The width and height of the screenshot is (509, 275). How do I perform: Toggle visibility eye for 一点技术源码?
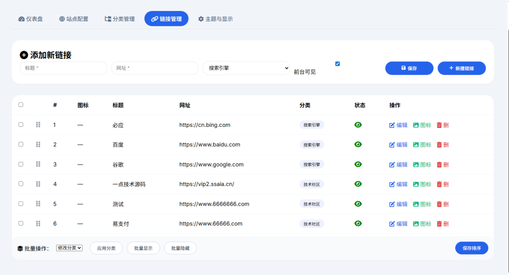tap(358, 184)
